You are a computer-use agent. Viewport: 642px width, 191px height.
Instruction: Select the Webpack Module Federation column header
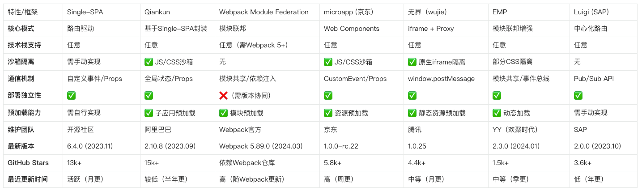coord(264,12)
